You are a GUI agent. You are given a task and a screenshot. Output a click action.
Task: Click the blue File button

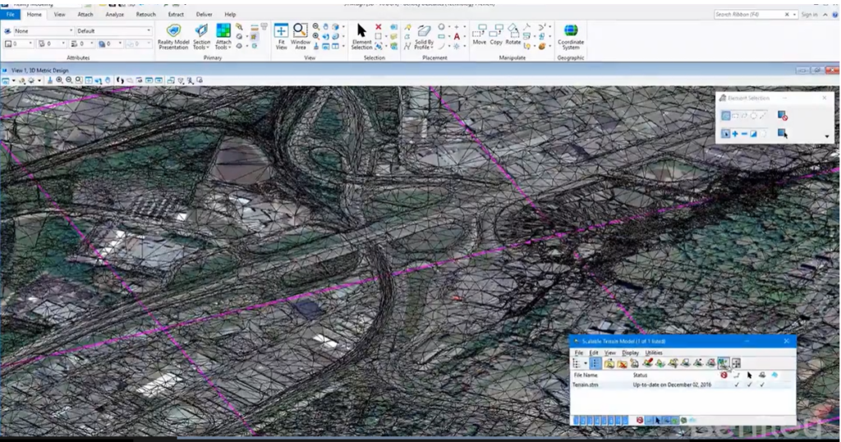10,15
